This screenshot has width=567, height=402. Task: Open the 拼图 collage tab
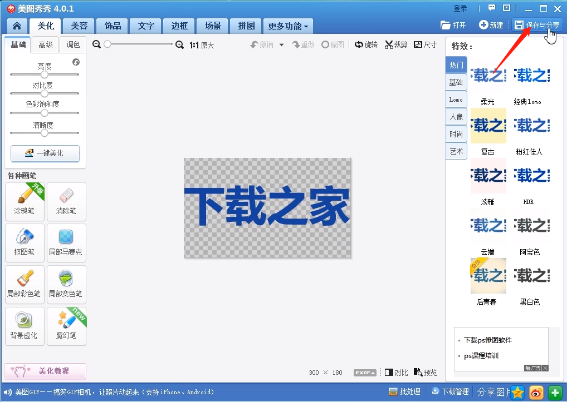[x=246, y=26]
